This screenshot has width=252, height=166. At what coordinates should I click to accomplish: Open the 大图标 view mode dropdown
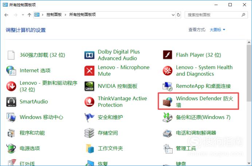(x=217, y=30)
